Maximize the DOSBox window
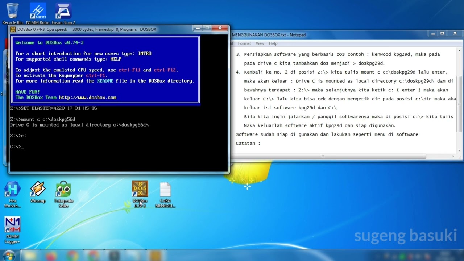Screen dimensions: 464x261 click(207, 28)
